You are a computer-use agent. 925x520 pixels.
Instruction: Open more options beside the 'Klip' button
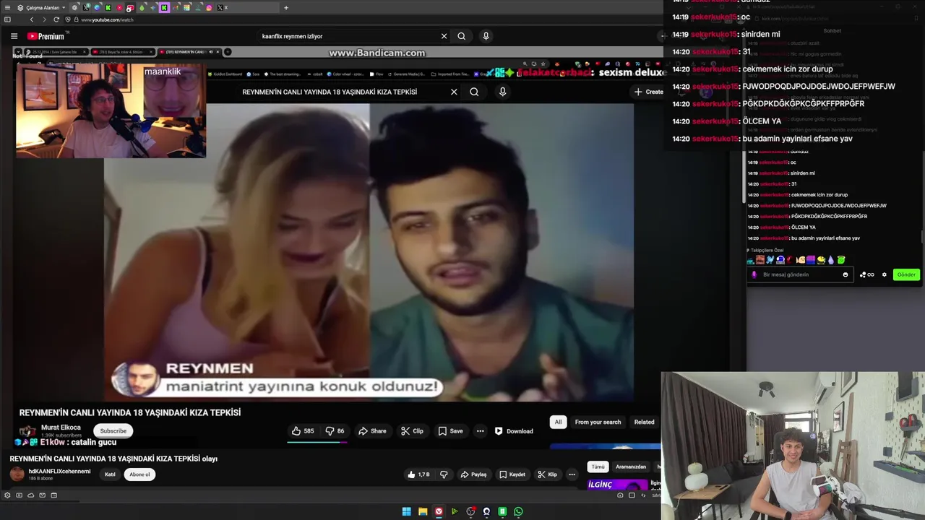pos(572,474)
